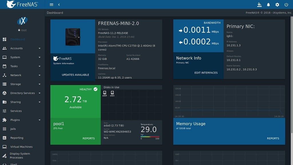The image size is (293, 165).
Task: Click the Storage disks icon
Action: coord(5,84)
